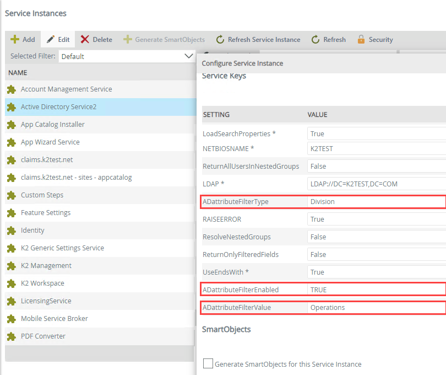
Task: Open the Selected Filter dropdown
Action: (x=126, y=56)
